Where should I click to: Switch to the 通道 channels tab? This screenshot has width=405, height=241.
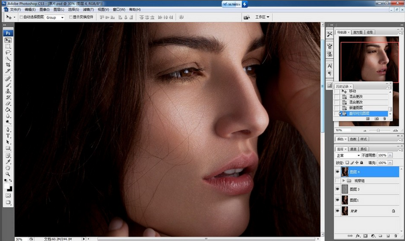(x=353, y=149)
